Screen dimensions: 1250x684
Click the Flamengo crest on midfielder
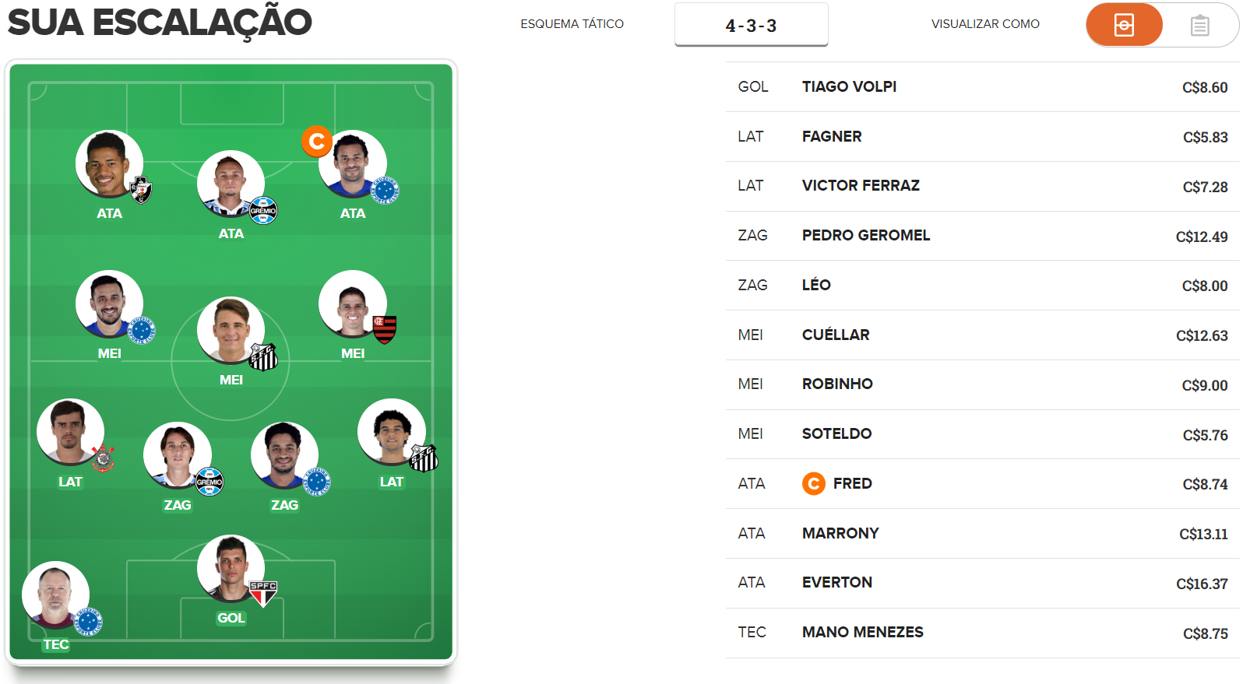click(385, 329)
